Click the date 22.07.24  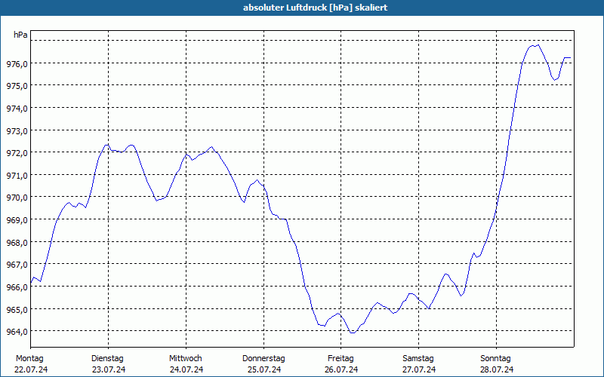tap(31, 369)
